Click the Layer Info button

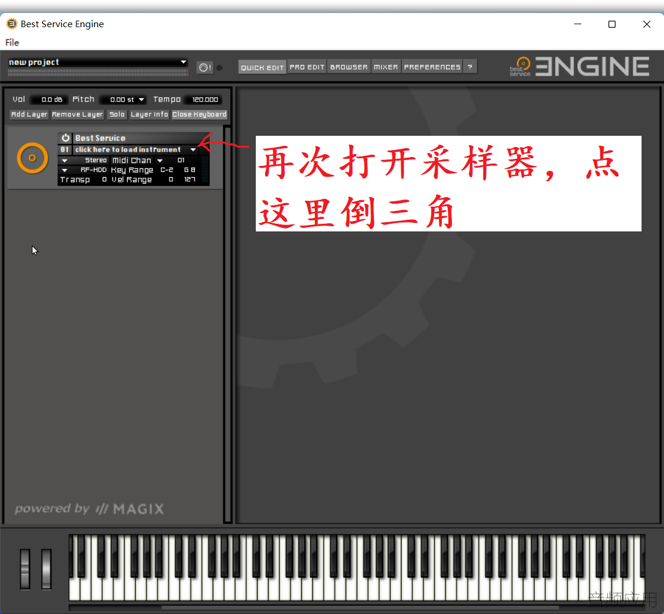[149, 115]
